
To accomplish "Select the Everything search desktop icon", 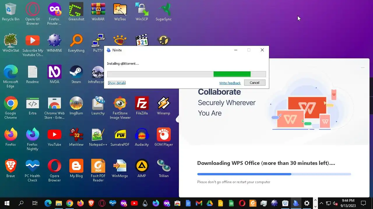I will tap(76, 44).
